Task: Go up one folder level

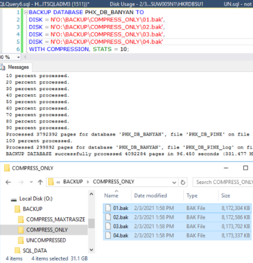Action: point(40,182)
